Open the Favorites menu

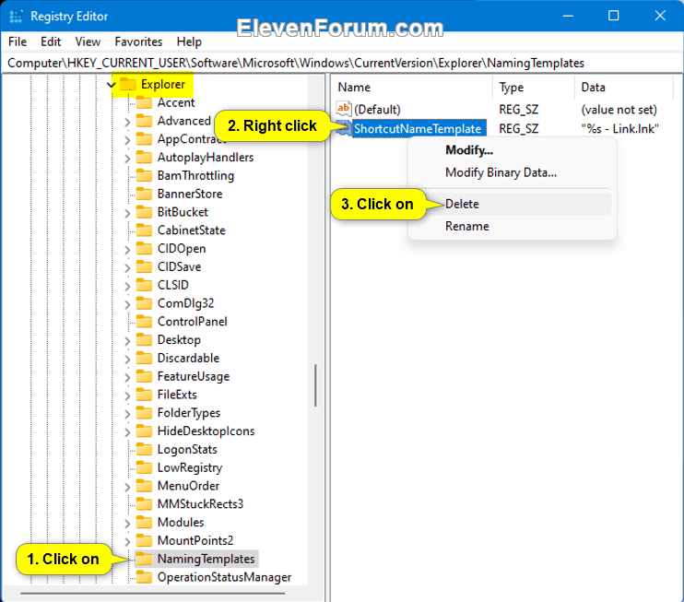[x=138, y=41]
